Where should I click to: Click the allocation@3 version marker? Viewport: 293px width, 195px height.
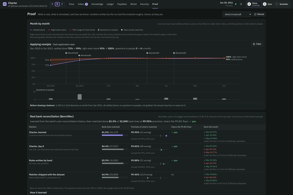tap(79, 56)
